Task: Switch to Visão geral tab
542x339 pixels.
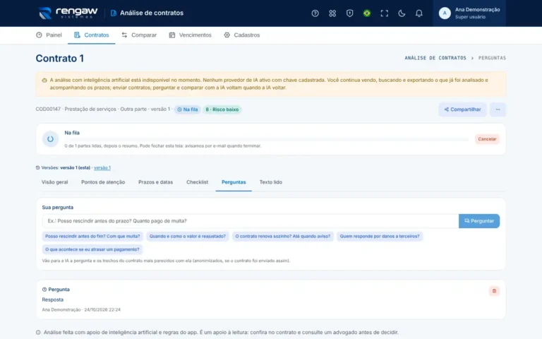Action: tap(54, 182)
